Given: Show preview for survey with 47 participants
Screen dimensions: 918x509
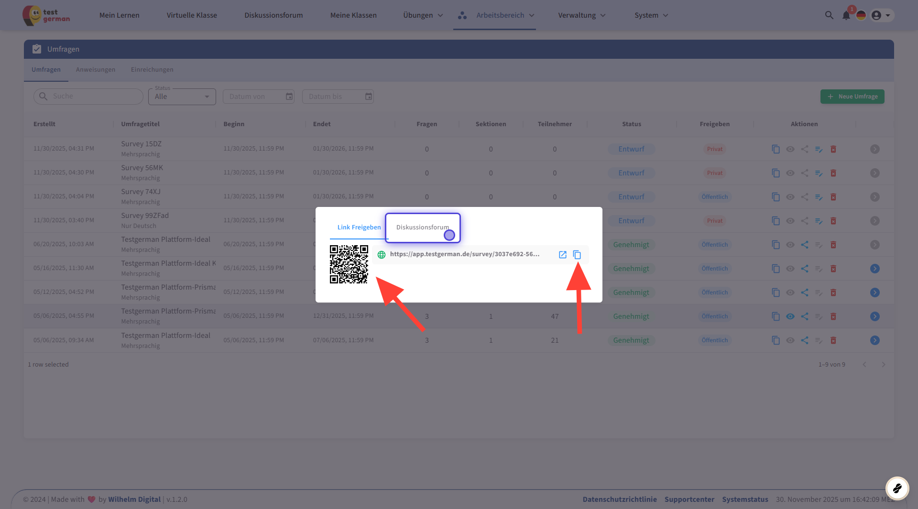Looking at the screenshot, I should tap(790, 316).
